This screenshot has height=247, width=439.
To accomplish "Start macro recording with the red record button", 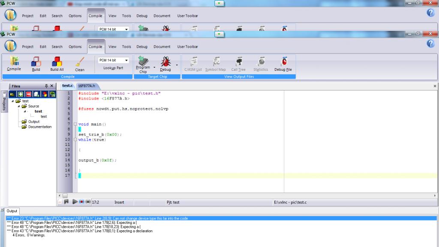I will [81, 202].
